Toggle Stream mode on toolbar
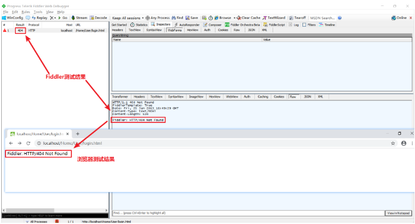Screen dimensions: 415x224 coord(79,18)
